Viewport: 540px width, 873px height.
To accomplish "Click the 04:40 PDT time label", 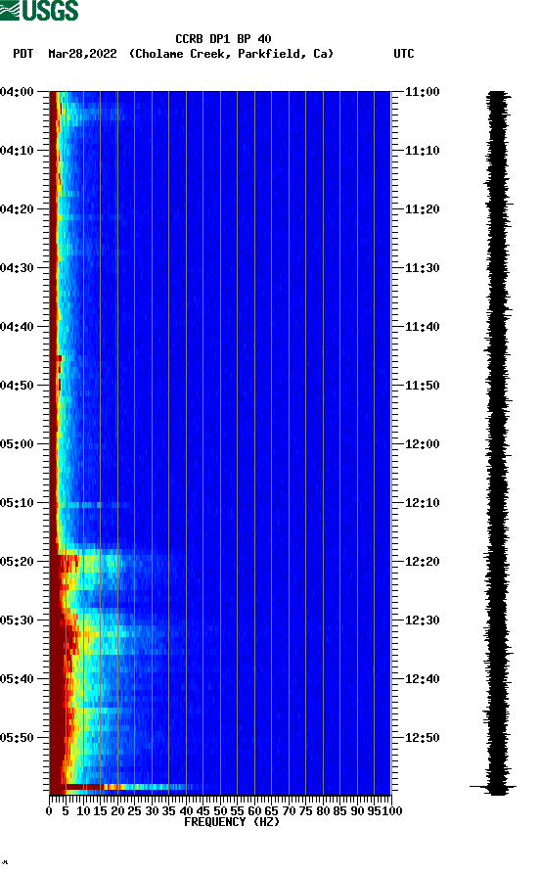I will tap(18, 327).
